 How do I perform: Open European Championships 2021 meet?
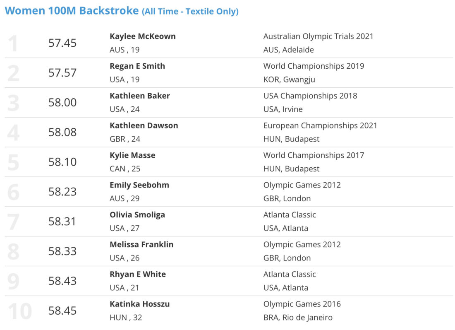pyautogui.click(x=320, y=125)
